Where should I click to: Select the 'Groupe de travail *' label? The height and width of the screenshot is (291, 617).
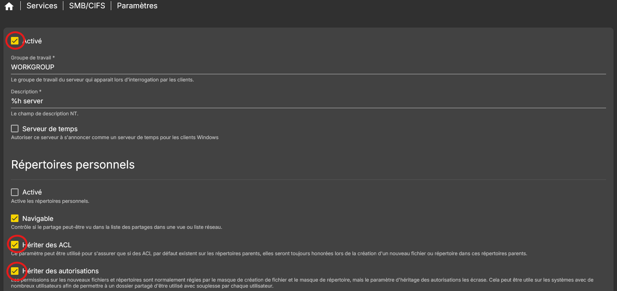pyautogui.click(x=33, y=58)
